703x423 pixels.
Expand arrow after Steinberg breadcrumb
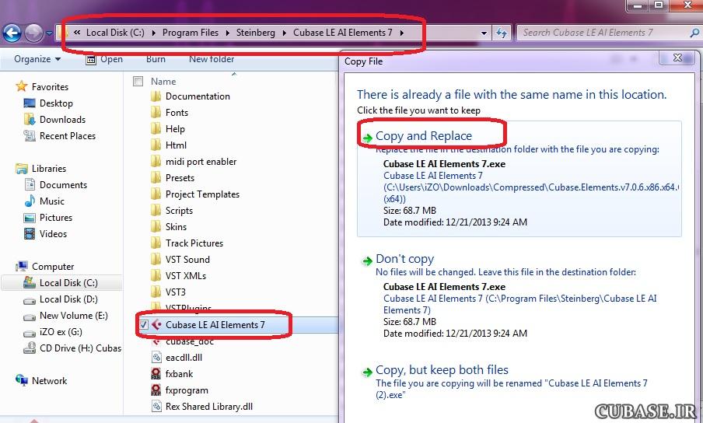[x=285, y=33]
